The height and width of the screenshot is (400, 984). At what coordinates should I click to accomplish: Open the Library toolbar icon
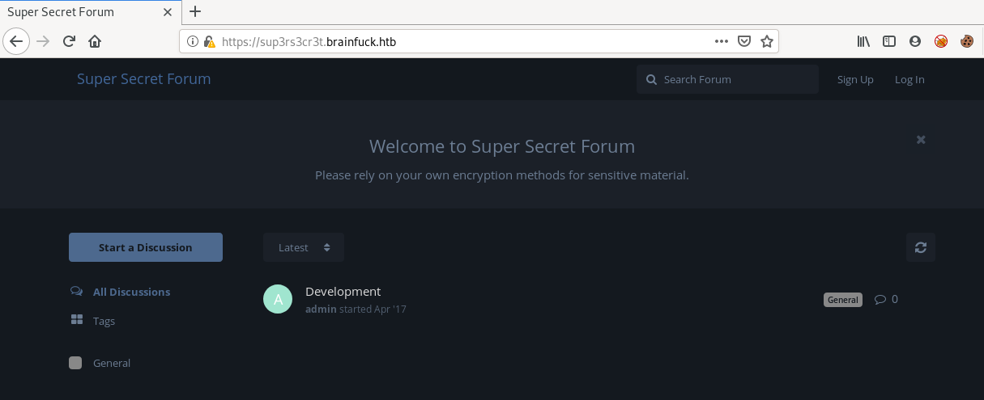point(863,41)
